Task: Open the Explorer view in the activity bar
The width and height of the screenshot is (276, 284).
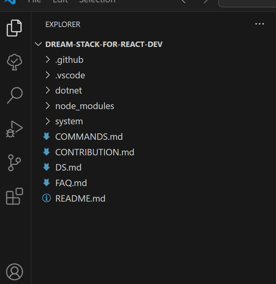Action: [14, 28]
